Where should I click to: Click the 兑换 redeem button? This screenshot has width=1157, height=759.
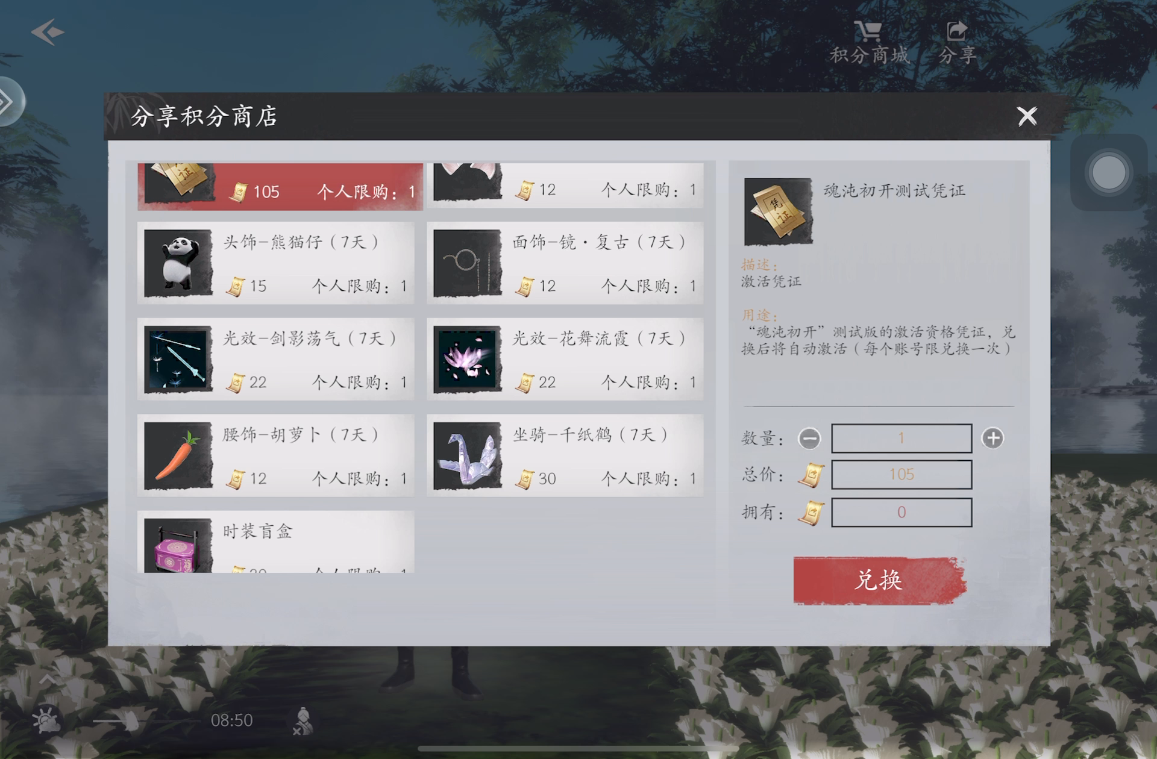point(879,580)
